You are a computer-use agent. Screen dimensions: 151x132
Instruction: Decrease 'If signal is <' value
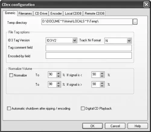click(102, 76)
